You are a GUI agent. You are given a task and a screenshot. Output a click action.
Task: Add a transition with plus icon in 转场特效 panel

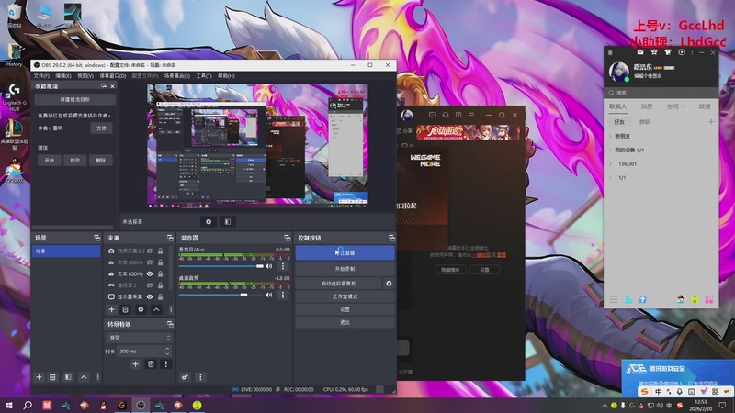coord(135,363)
